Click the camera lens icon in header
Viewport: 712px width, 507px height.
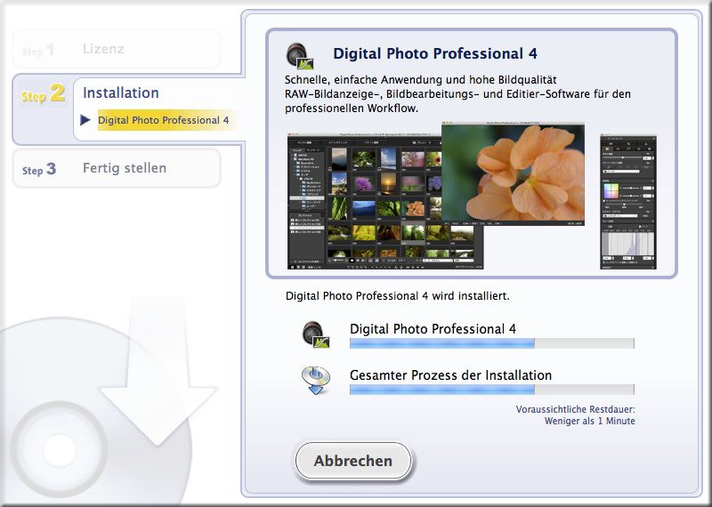[x=300, y=56]
